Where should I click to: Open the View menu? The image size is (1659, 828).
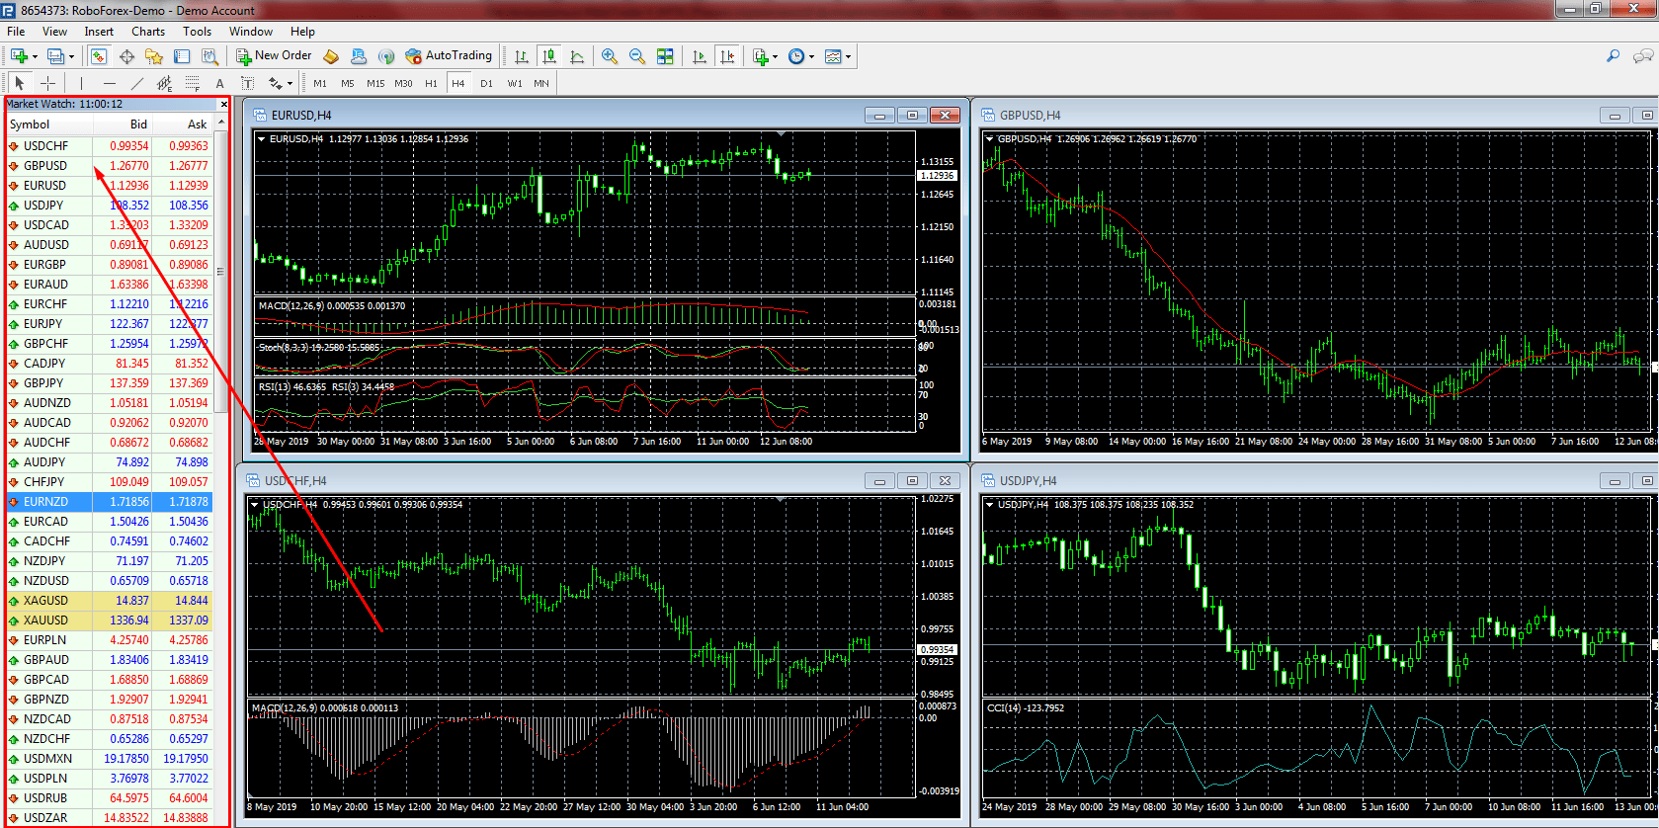[54, 32]
